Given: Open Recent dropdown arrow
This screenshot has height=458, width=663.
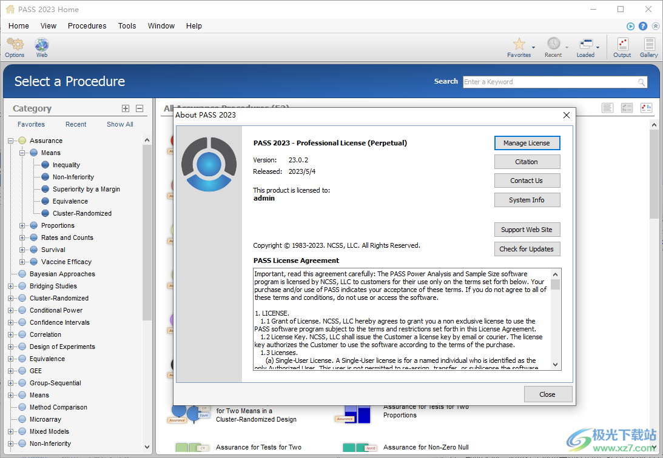Looking at the screenshot, I should click(x=567, y=47).
